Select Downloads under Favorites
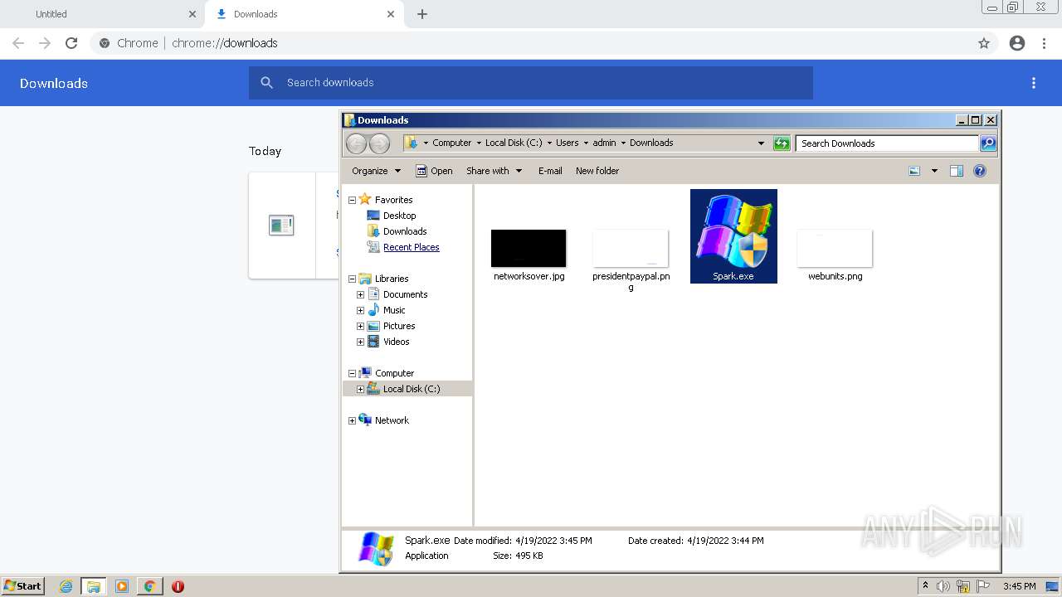1062x597 pixels. (405, 231)
